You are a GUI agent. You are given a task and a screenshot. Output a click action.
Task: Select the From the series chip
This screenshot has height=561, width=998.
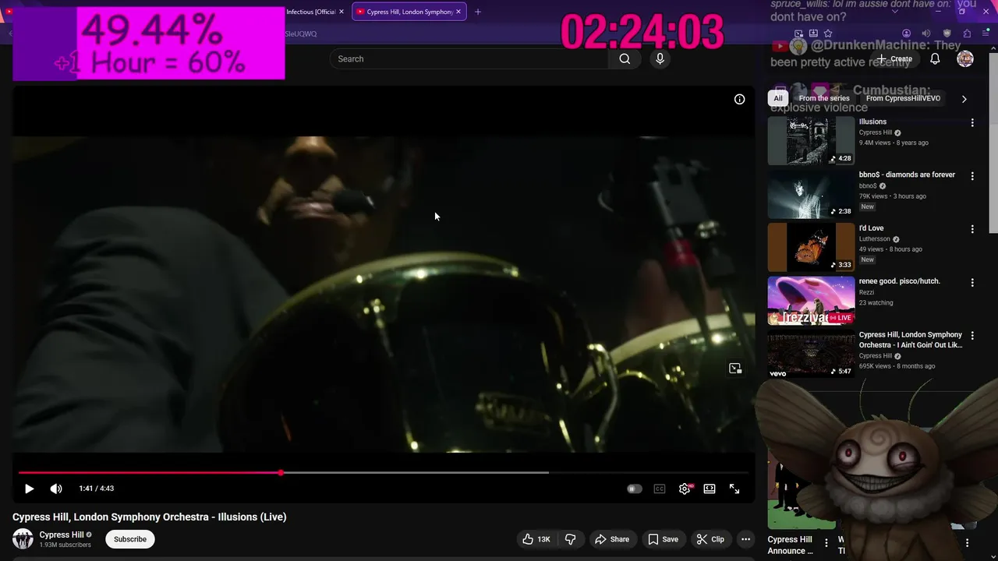[824, 98]
